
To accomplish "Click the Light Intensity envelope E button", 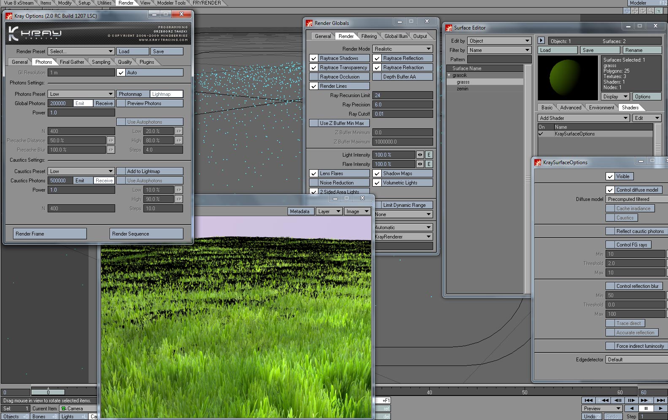I will [429, 155].
